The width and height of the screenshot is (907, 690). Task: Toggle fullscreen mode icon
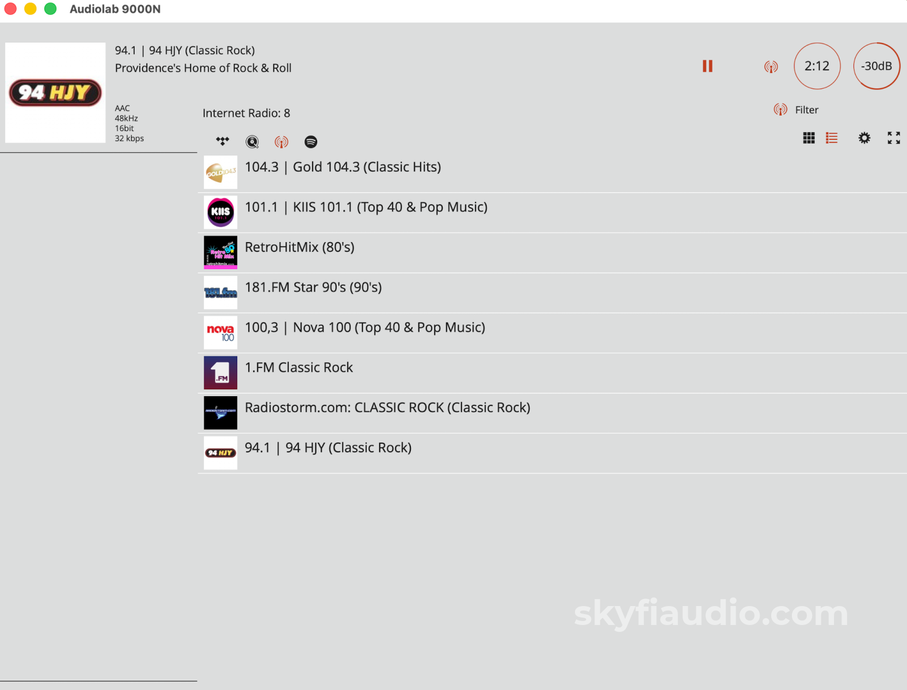894,138
